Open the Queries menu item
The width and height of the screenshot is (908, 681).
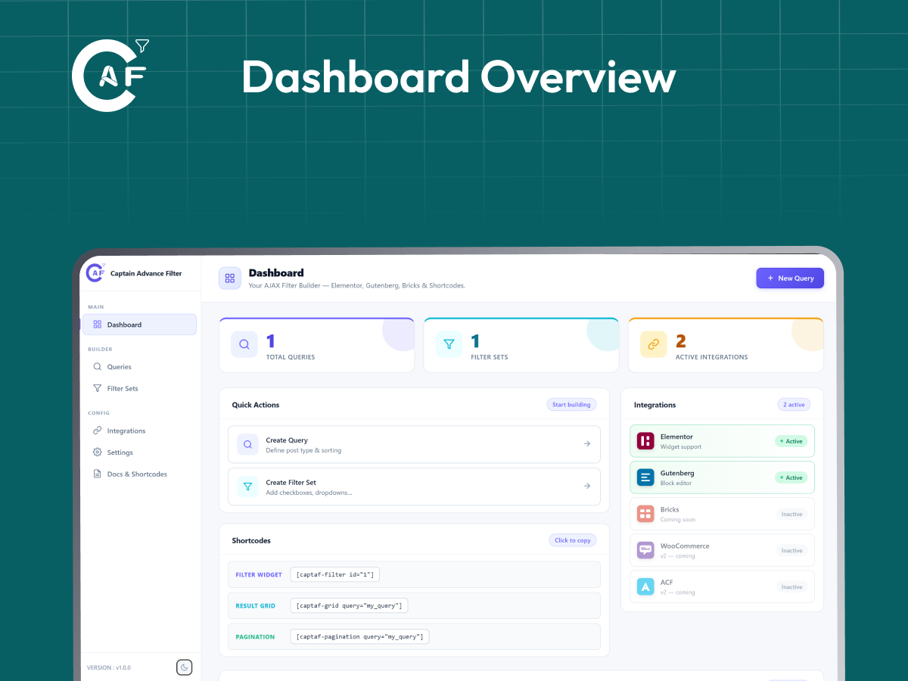pos(139,366)
